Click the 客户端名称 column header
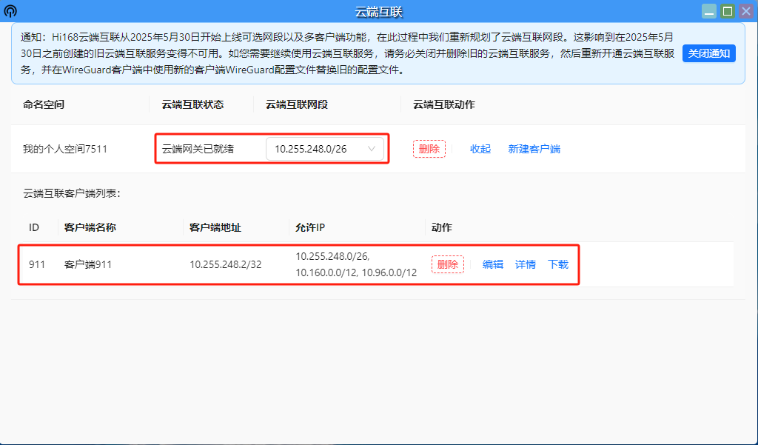The image size is (758, 445). 90,227
